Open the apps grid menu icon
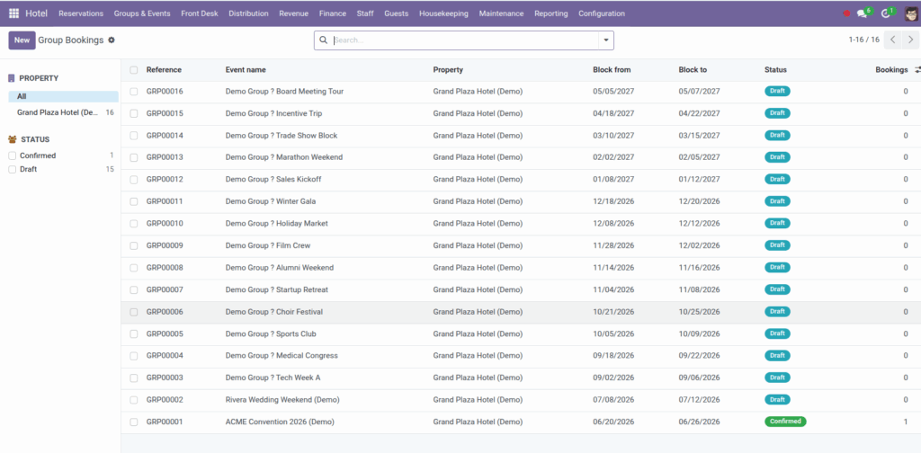The width and height of the screenshot is (921, 453). 13,13
